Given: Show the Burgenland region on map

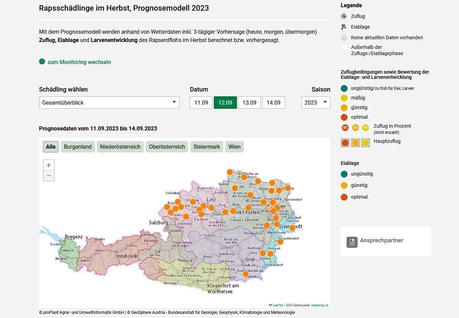Looking at the screenshot, I should pos(78,147).
